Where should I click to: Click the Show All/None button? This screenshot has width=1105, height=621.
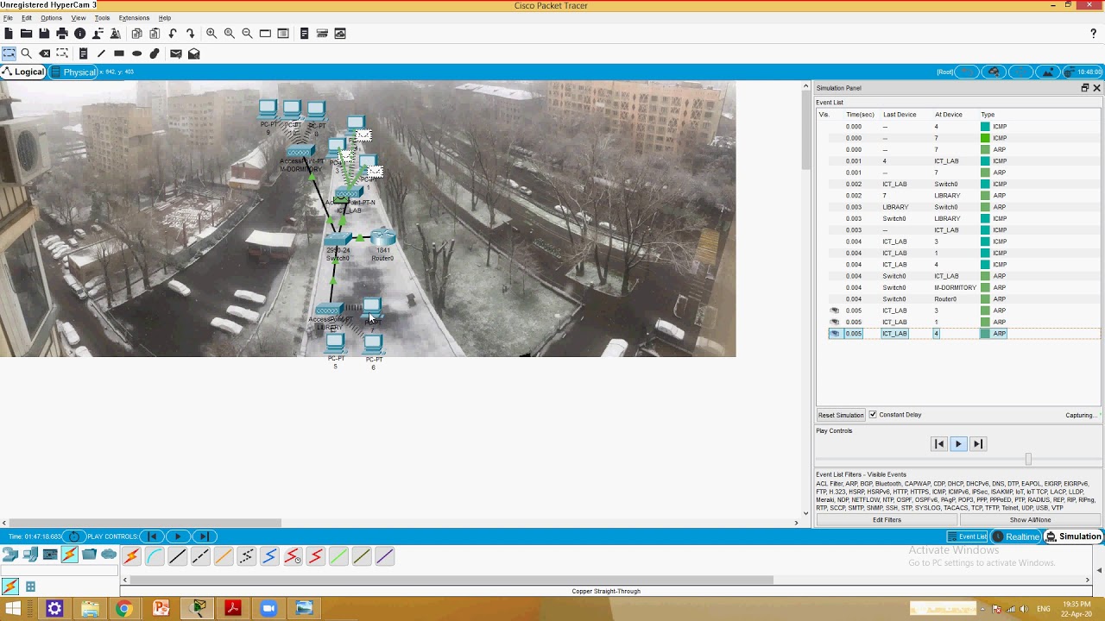(1030, 520)
